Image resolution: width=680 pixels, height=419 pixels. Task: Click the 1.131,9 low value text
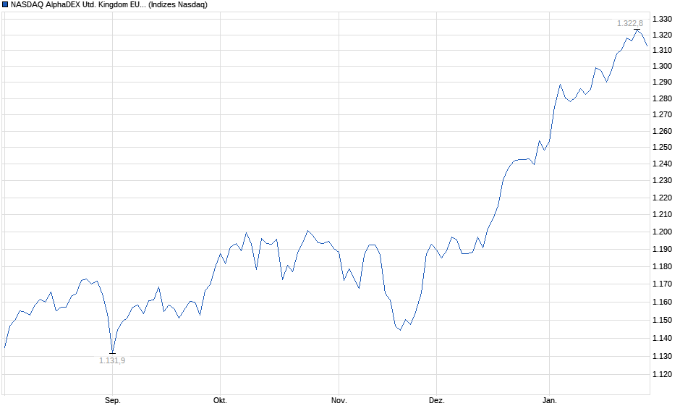click(x=112, y=359)
